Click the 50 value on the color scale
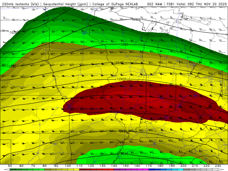The height and width of the screenshot is (171, 228). point(10,166)
